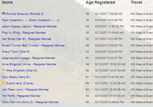Click the sun icon beside Duane Verity

[3, 83]
